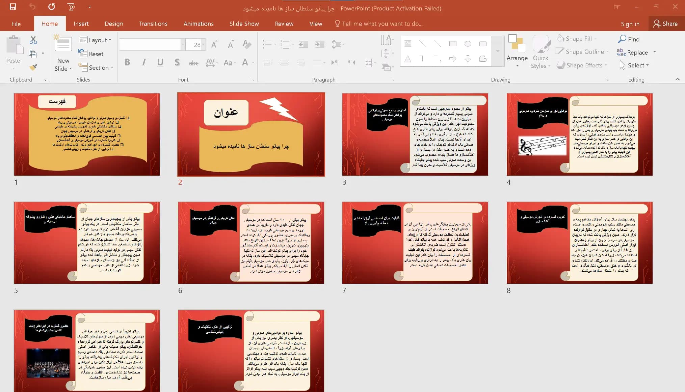Click the Find button
This screenshot has width=685, height=392.
tap(629, 39)
